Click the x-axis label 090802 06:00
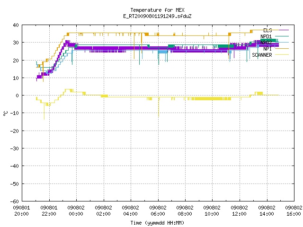The width and height of the screenshot is (303, 227). pyautogui.click(x=158, y=211)
